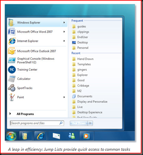Click the Hand Drawn folder icon

coord(74,59)
